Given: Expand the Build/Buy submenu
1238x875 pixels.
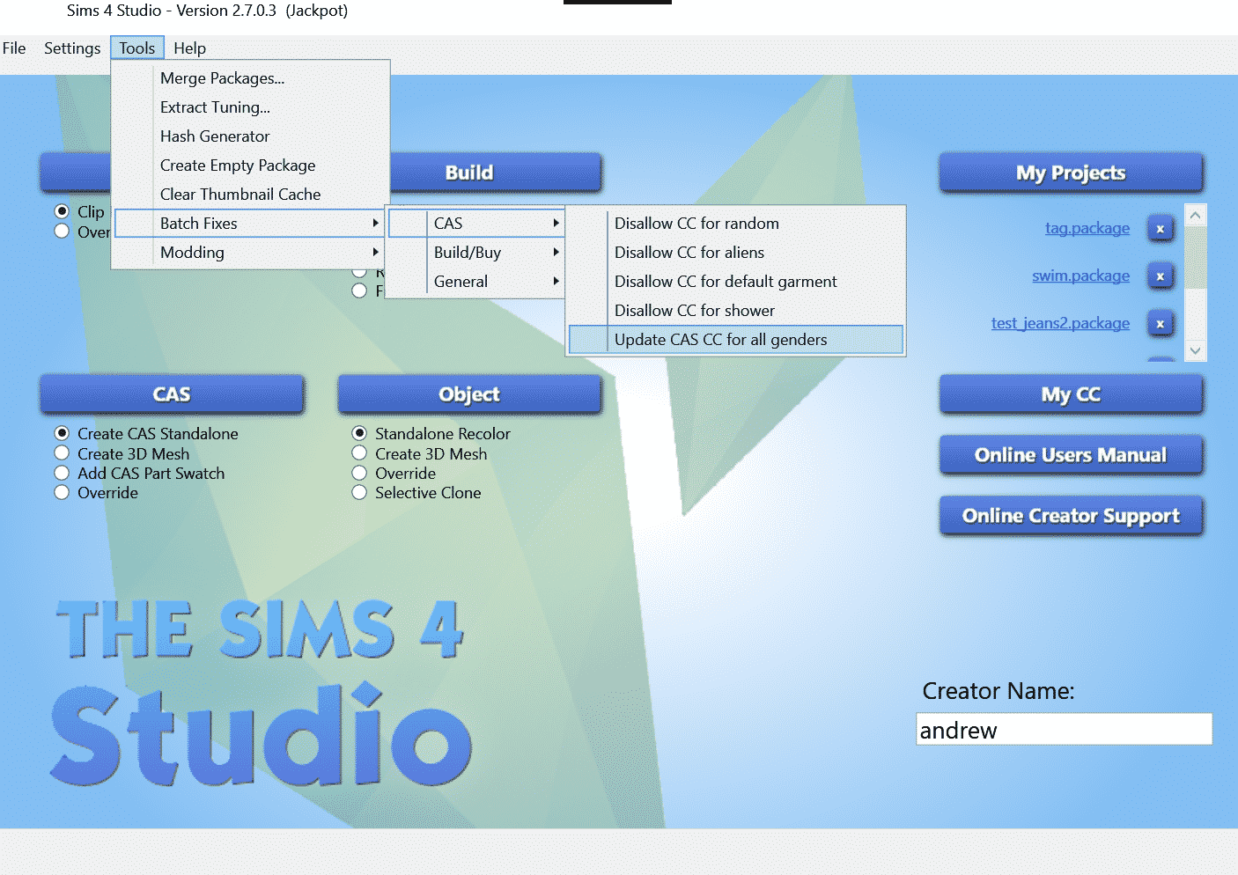Looking at the screenshot, I should tap(475, 252).
